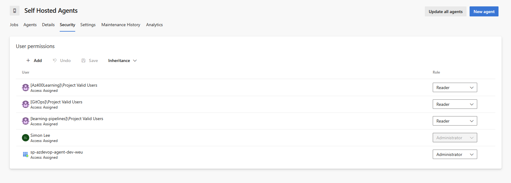Click the Update all agents button
The height and width of the screenshot is (183, 511).
click(x=446, y=12)
